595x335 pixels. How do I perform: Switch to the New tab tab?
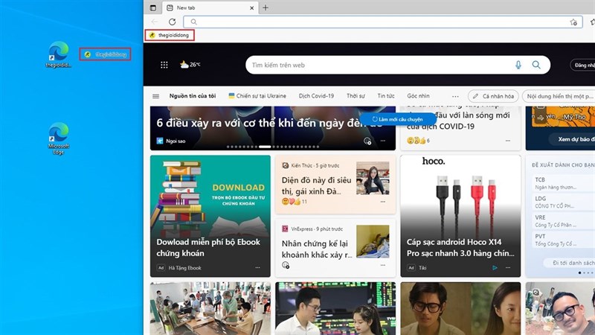click(x=210, y=8)
